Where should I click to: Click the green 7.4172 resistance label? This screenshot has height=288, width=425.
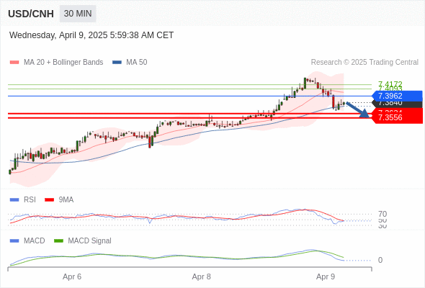click(390, 84)
